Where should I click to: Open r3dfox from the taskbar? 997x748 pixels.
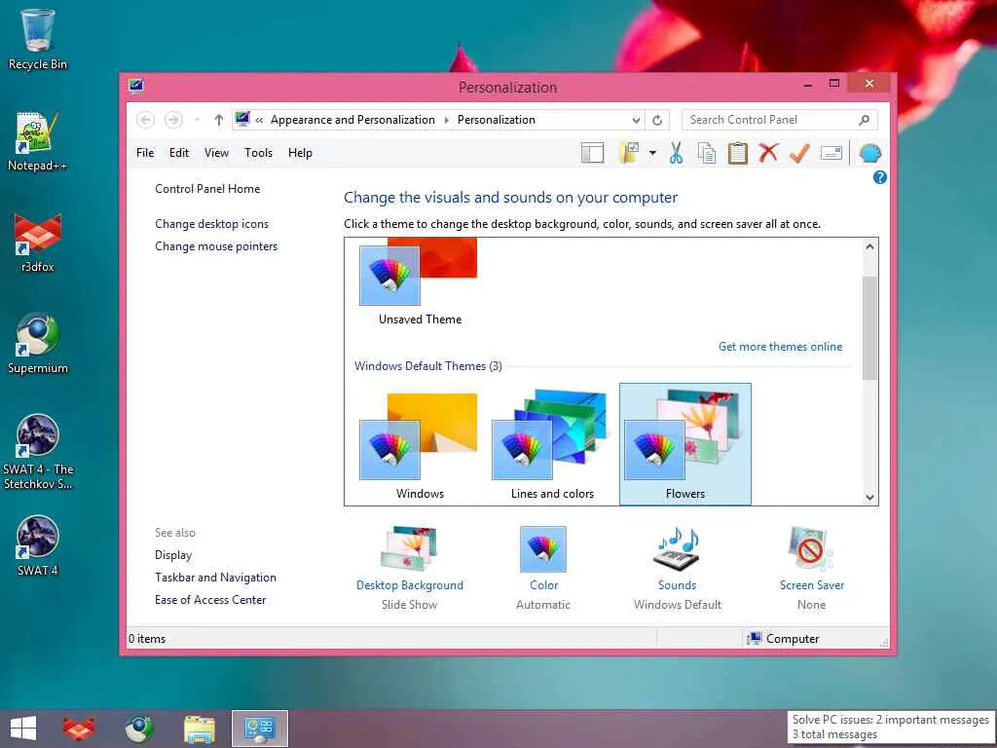pos(78,729)
